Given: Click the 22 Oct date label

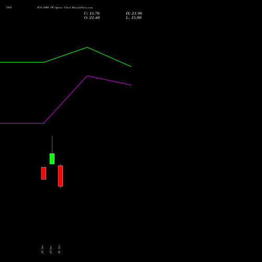Looking at the screenshot, I should point(42,249).
